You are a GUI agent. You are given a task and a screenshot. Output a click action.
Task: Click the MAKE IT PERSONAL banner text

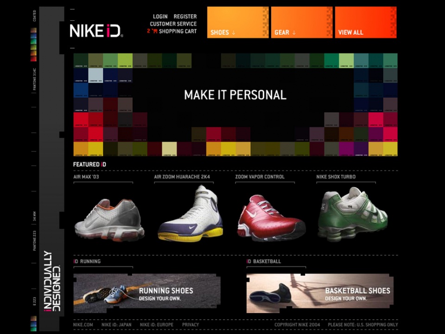click(235, 95)
